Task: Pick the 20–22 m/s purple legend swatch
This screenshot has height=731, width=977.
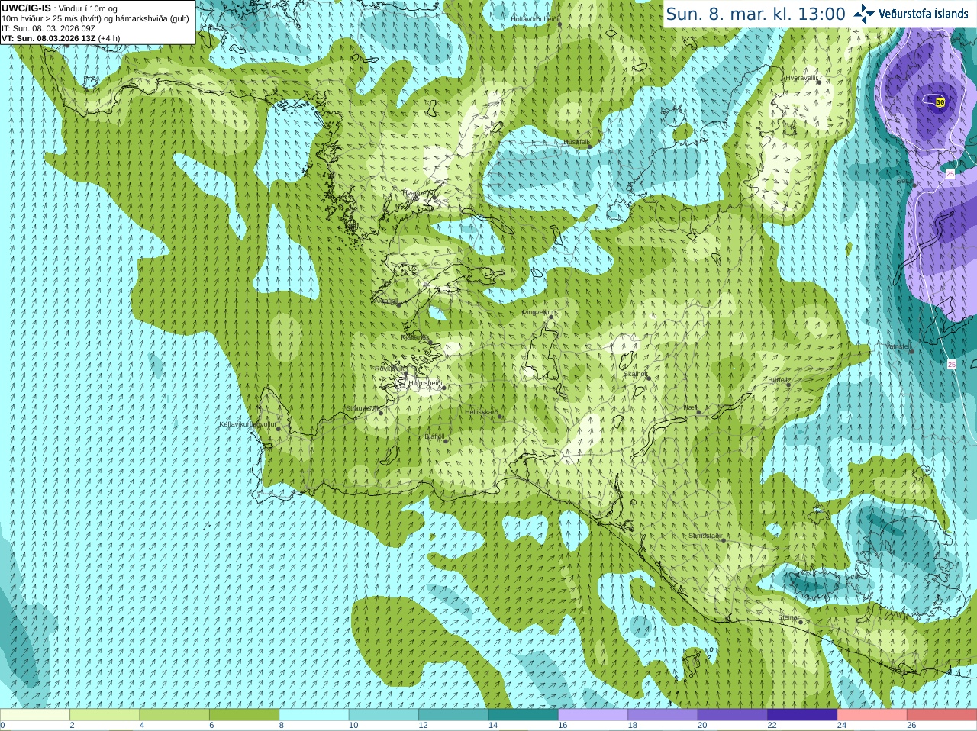Action: click(x=733, y=715)
